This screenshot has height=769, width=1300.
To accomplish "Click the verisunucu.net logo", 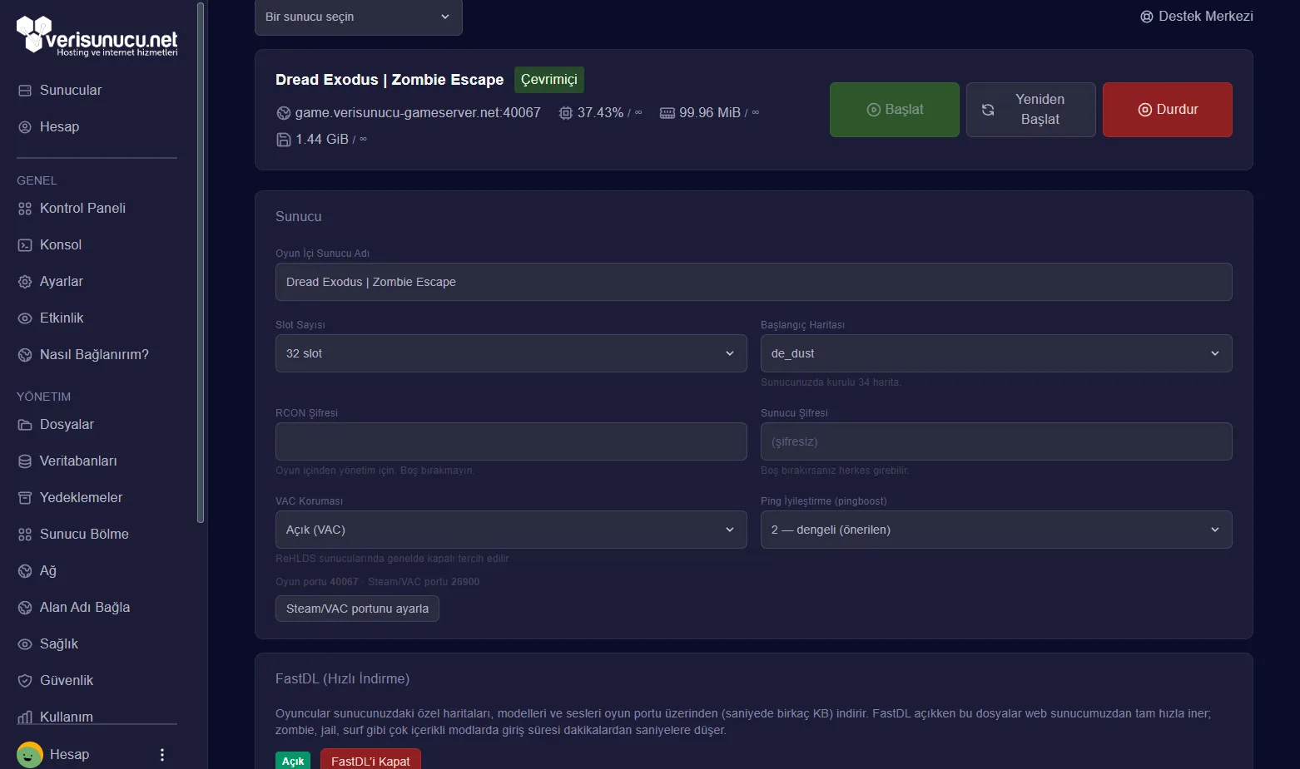I will click(97, 36).
